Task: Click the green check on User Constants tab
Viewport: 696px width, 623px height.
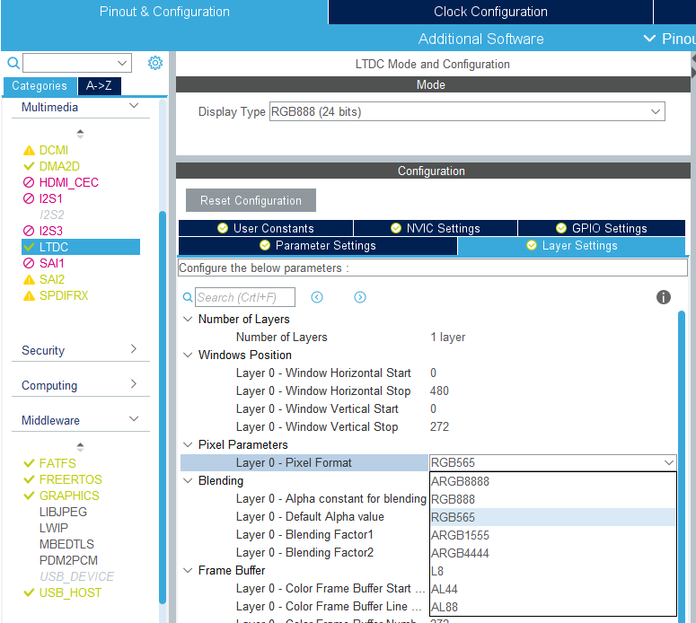Action: coord(223,228)
